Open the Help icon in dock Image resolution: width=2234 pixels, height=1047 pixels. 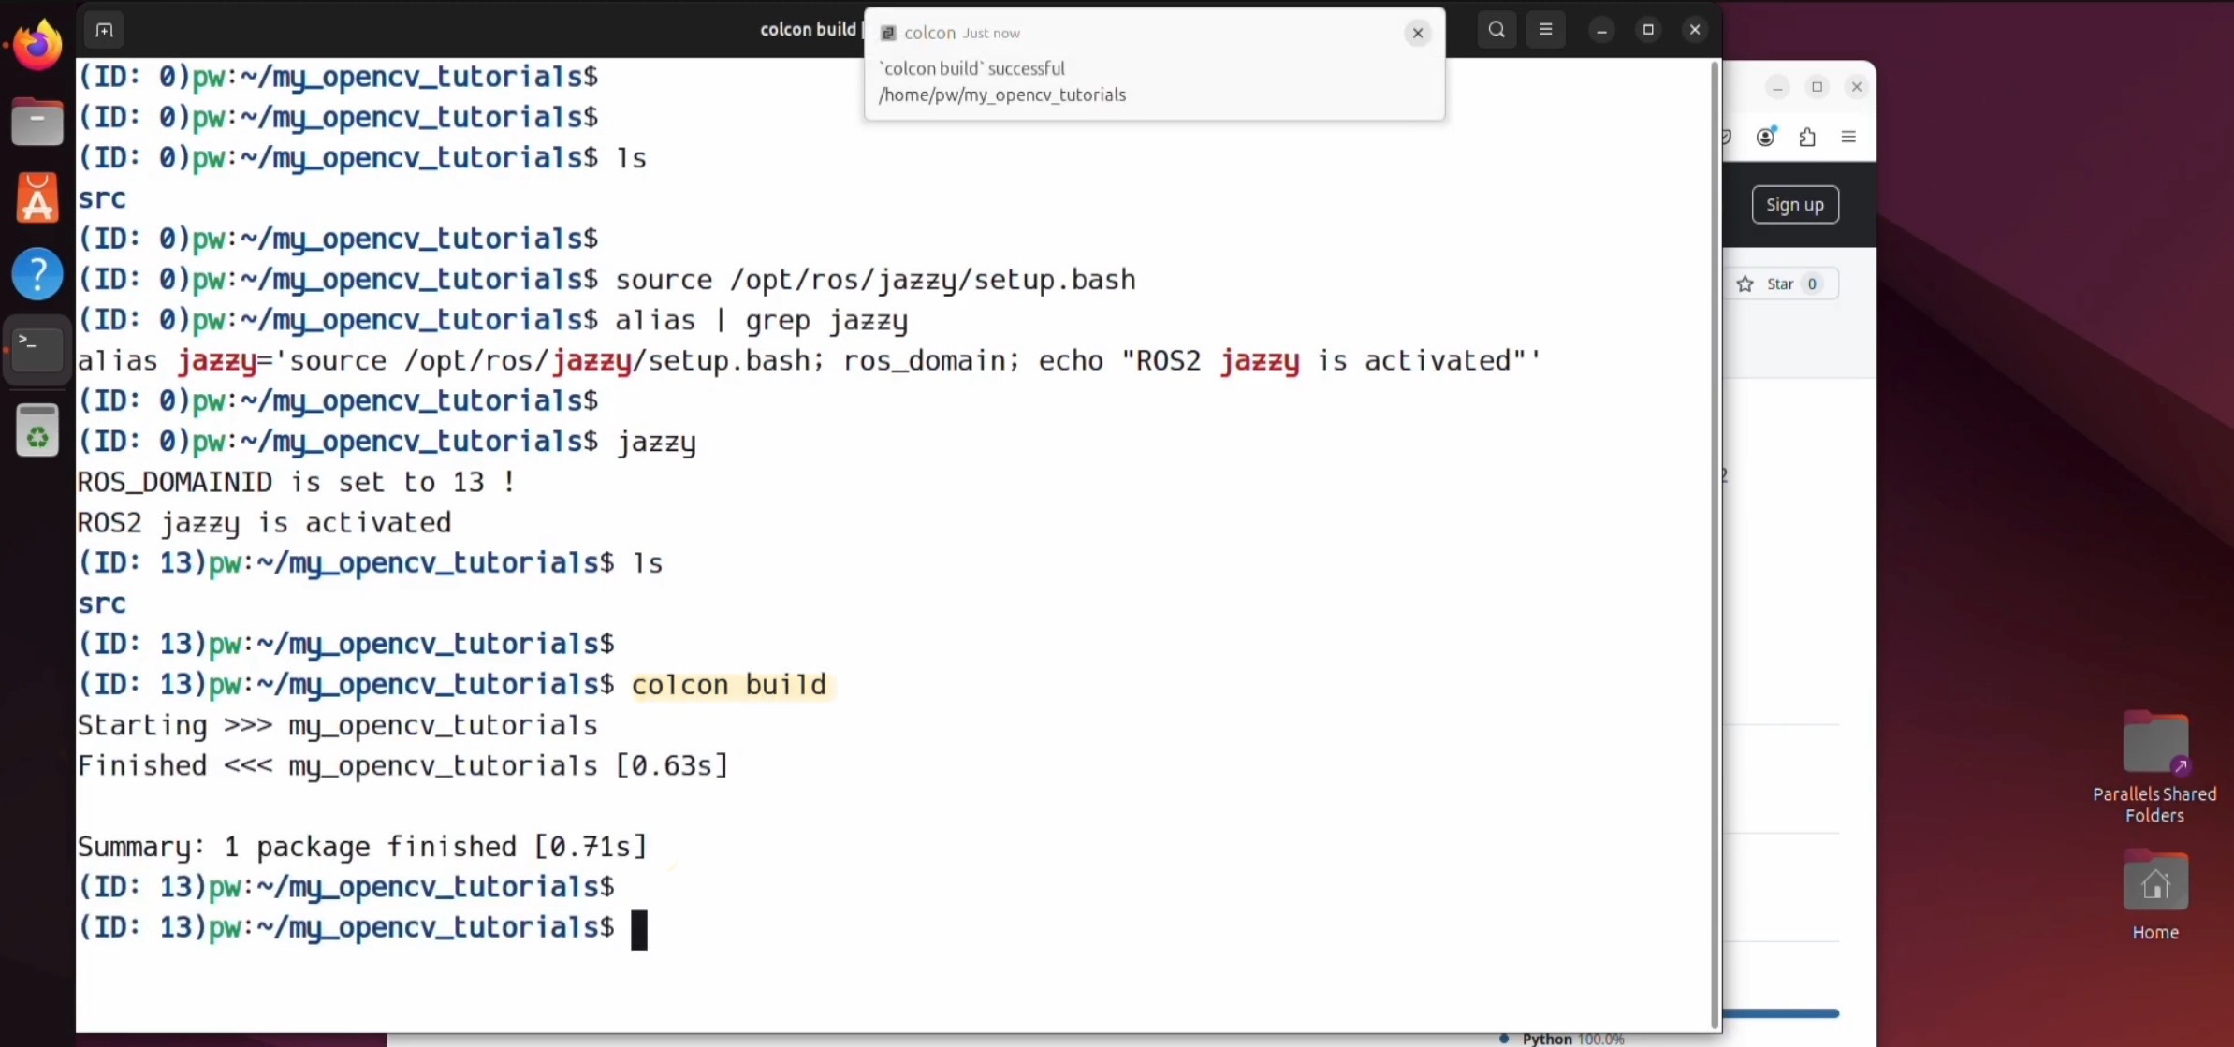[x=37, y=274]
